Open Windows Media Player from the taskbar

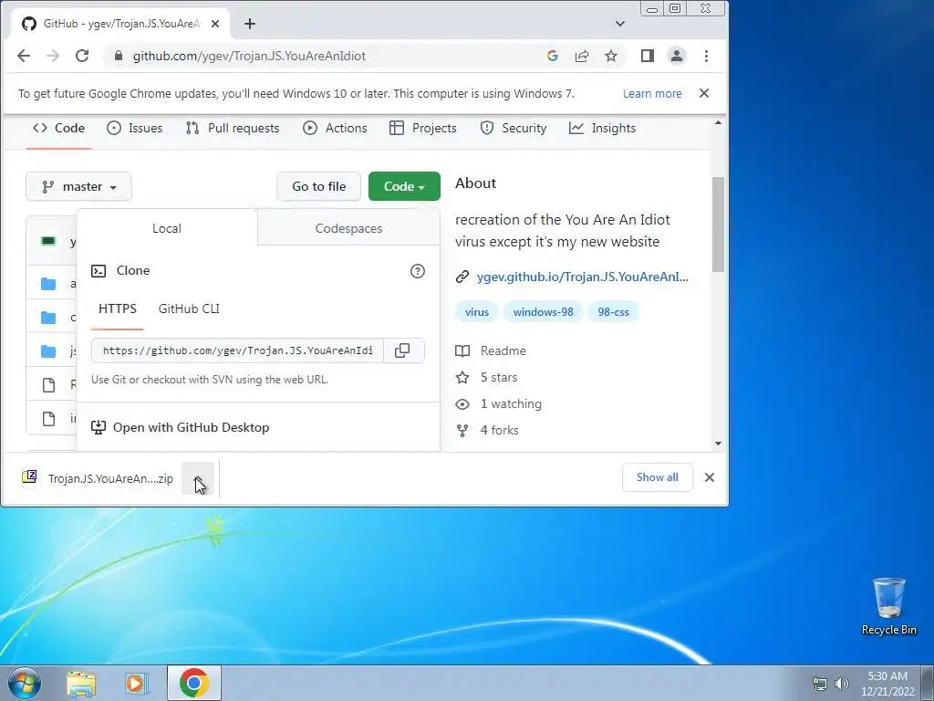click(136, 684)
